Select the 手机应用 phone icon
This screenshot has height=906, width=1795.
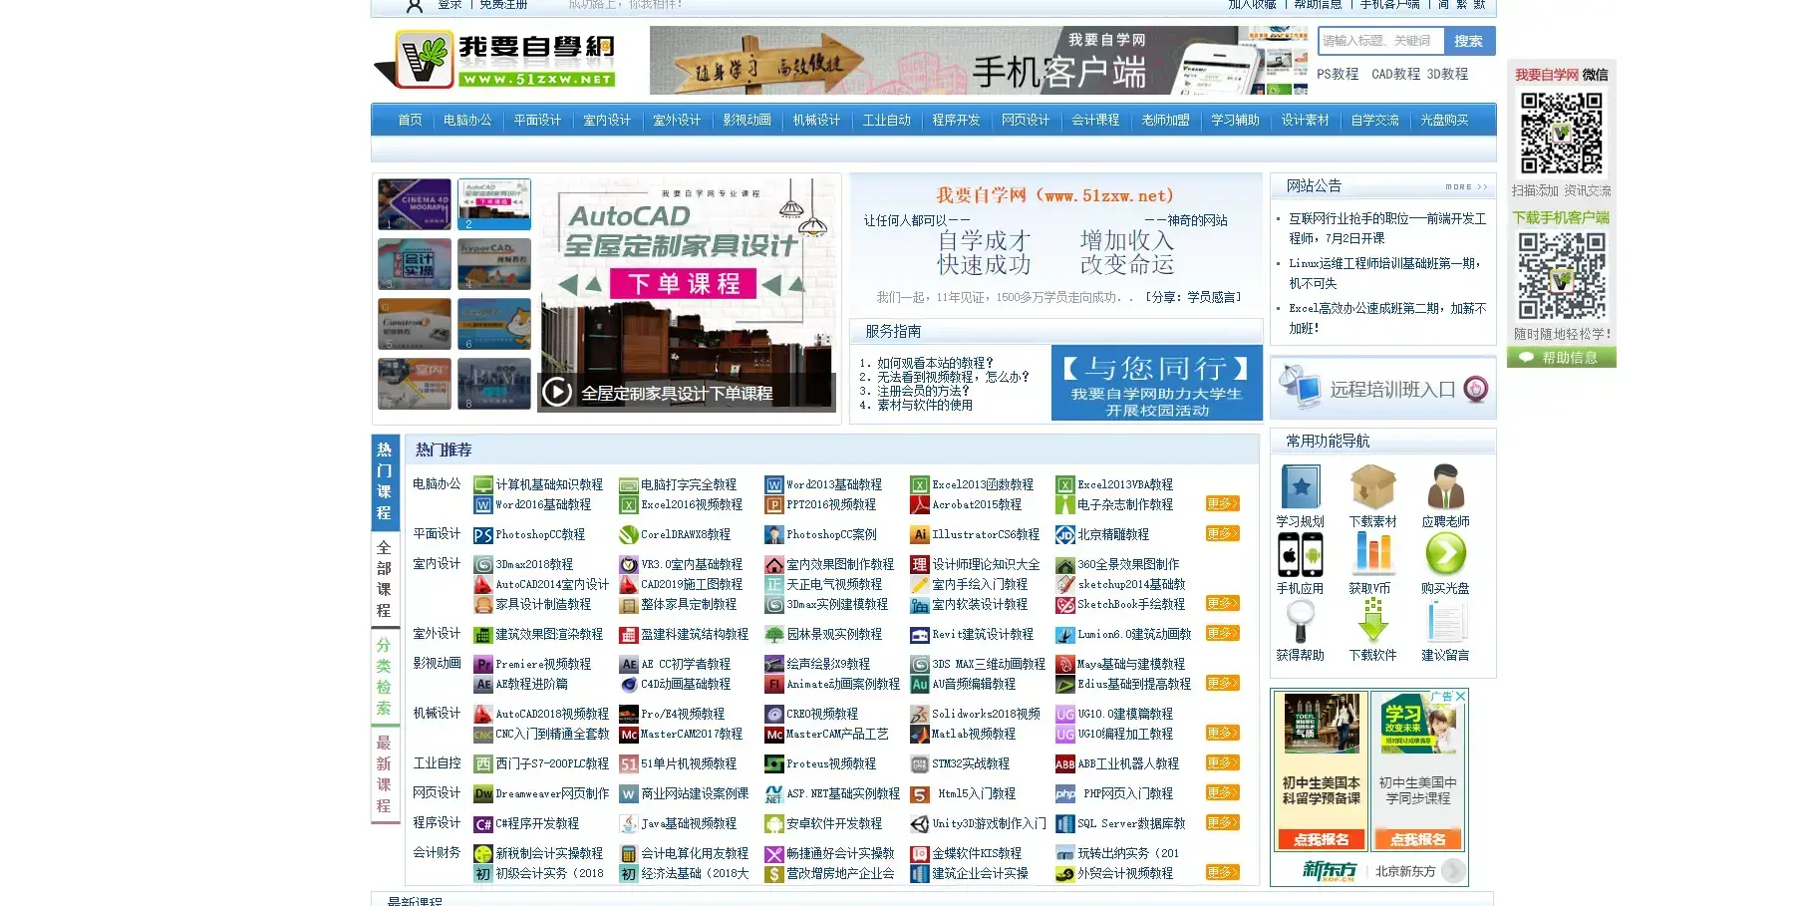click(x=1301, y=554)
